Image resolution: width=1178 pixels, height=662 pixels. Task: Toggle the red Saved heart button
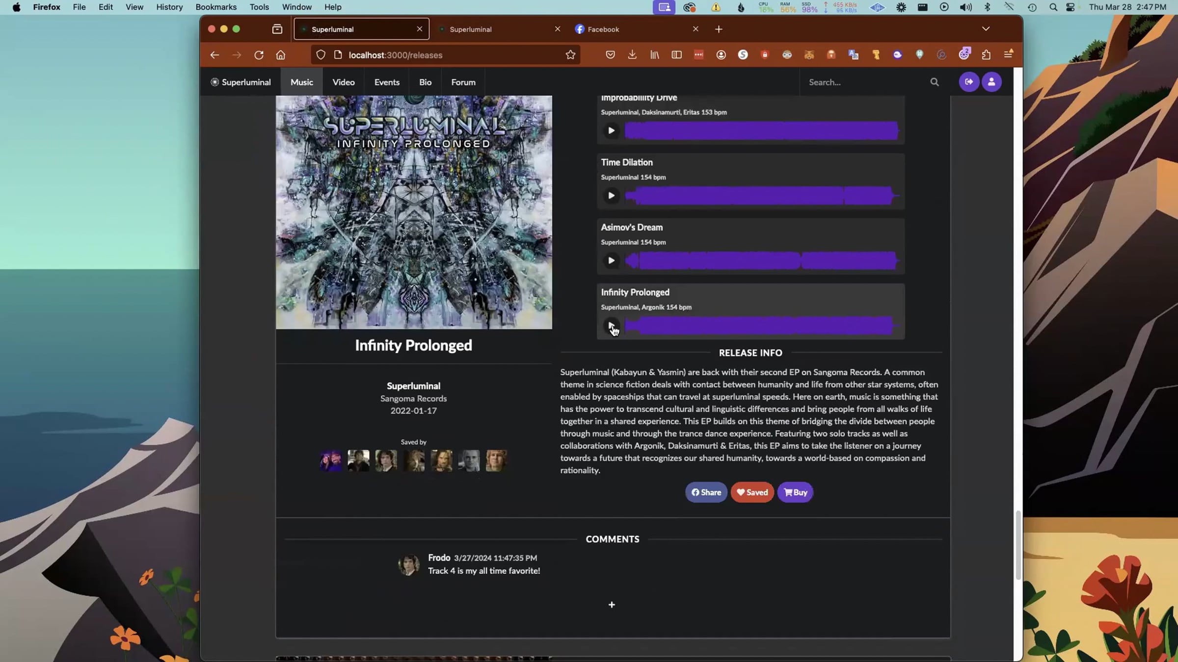[x=752, y=492]
